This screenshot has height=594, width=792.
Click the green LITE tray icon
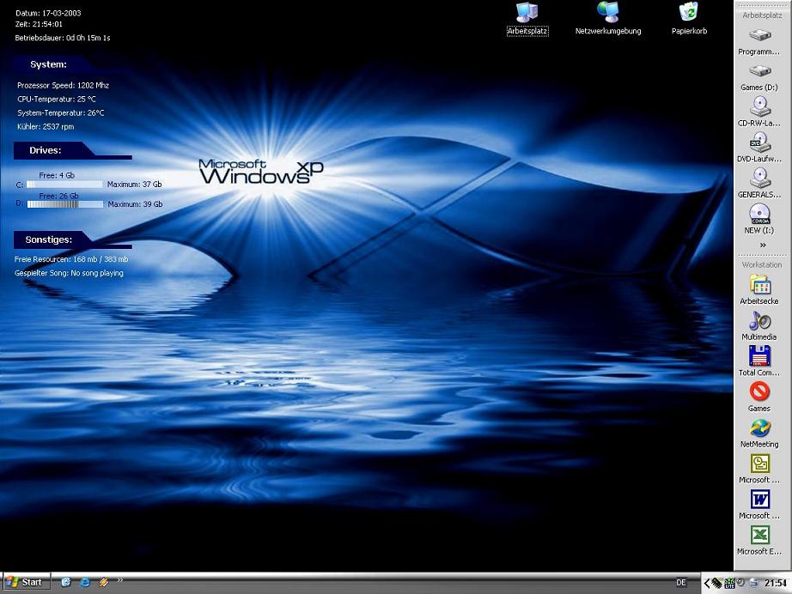pos(729,583)
